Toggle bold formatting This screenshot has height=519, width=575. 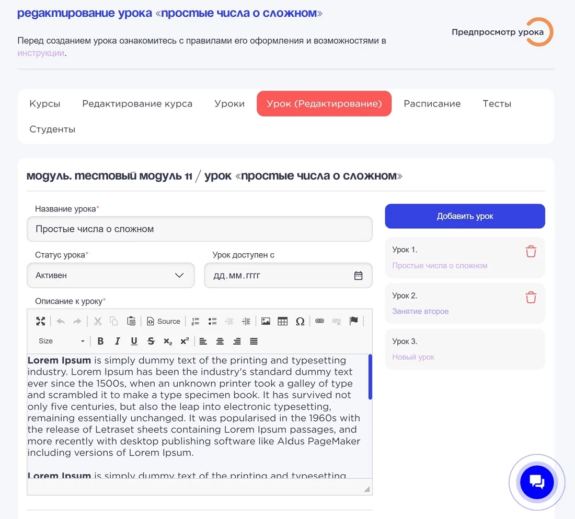point(100,341)
